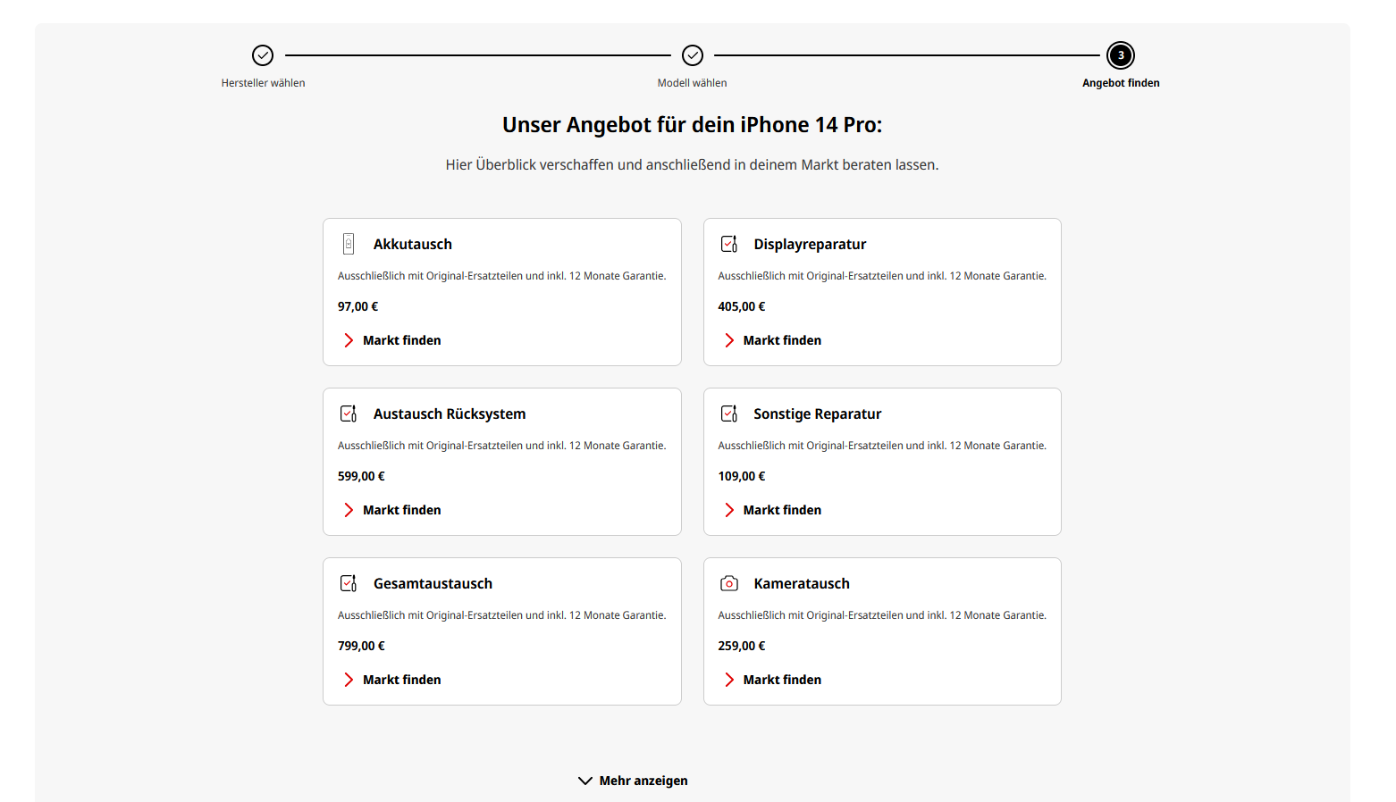Click the 599,00 € price
1396x802 pixels.
[361, 476]
